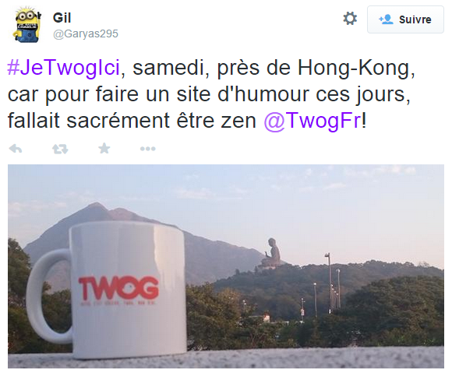Open the gear user actions menu
The width and height of the screenshot is (452, 377).
point(350,19)
